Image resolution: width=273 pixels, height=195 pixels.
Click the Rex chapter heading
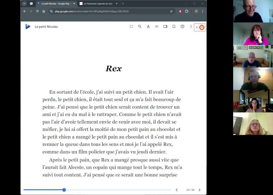[x=114, y=69]
